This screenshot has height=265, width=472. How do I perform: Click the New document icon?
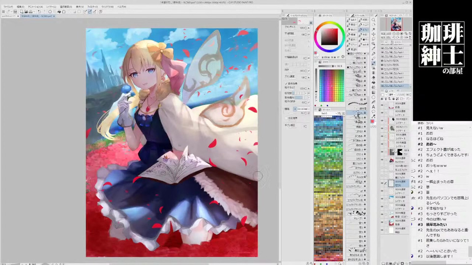click(22, 11)
